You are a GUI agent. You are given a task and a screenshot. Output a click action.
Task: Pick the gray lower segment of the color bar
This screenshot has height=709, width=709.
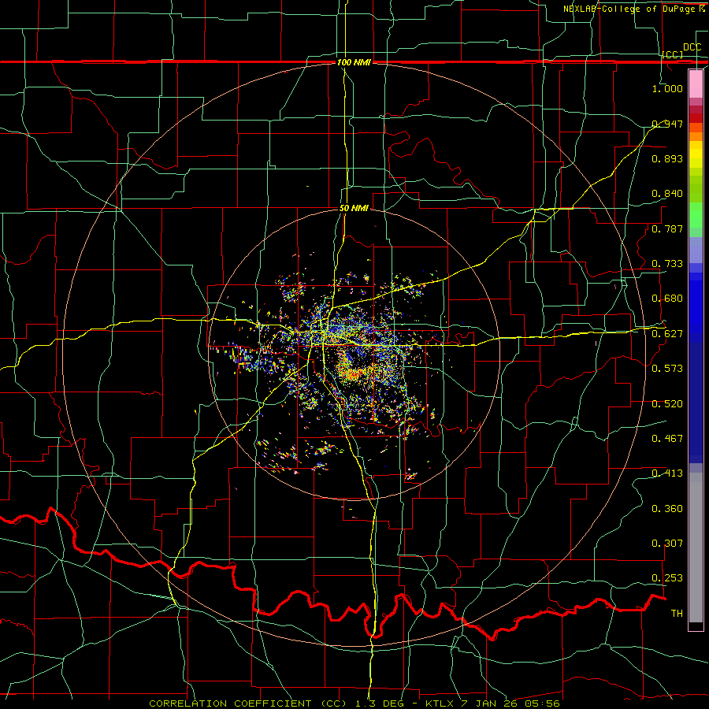(696, 548)
